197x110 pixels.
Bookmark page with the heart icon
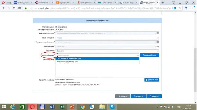(180, 8)
